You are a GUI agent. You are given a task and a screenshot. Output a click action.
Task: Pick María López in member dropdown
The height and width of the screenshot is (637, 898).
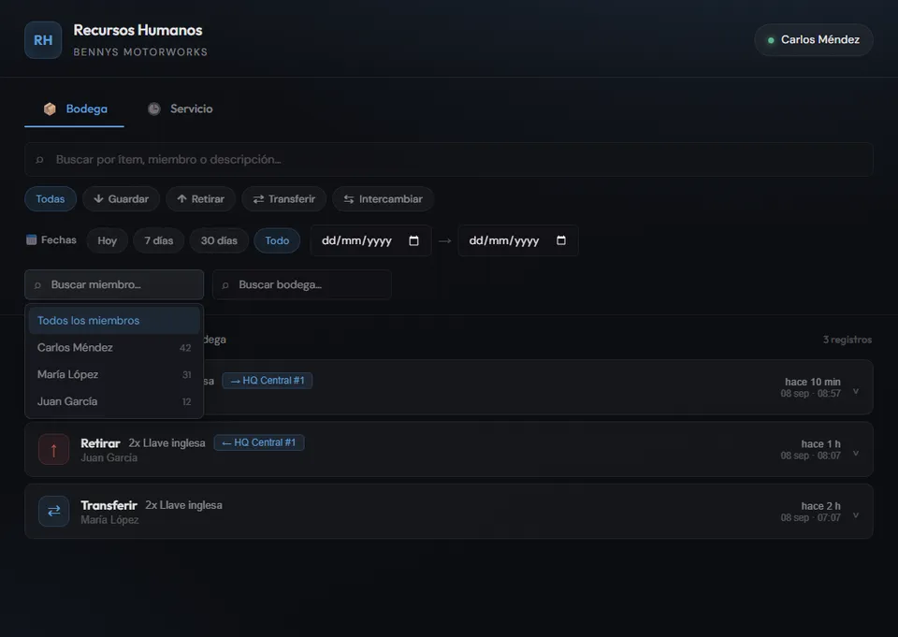114,375
